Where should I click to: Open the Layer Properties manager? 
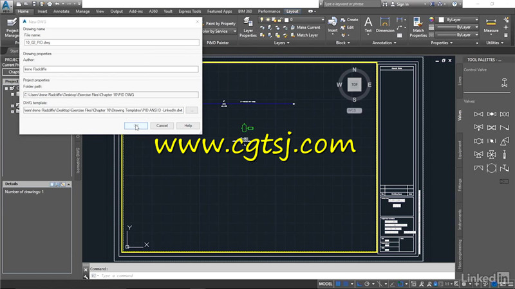(248, 28)
